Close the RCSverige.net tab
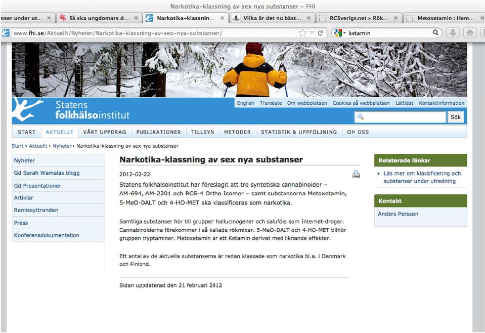Image resolution: width=485 pixels, height=333 pixels. pos(395,18)
